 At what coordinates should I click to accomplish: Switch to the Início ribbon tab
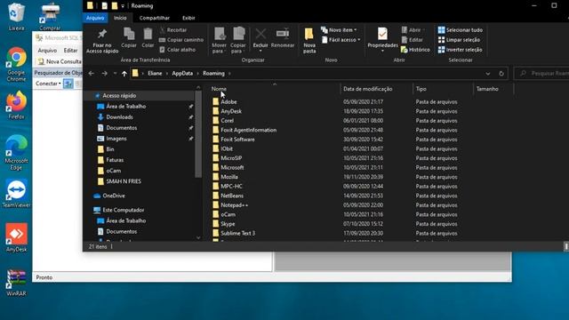tap(120, 18)
